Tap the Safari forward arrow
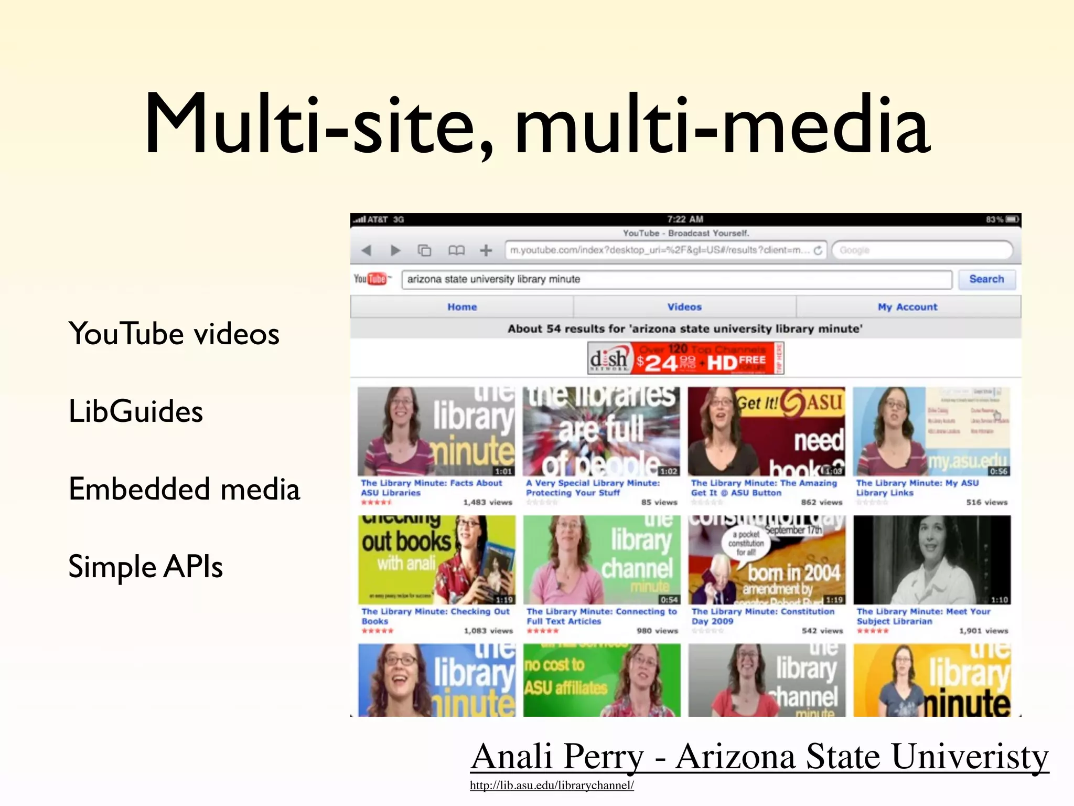 395,250
